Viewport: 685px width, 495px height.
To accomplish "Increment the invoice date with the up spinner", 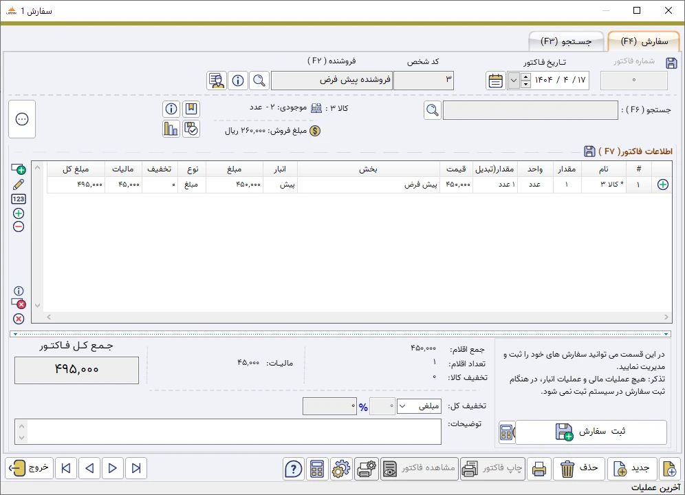I will point(526,77).
